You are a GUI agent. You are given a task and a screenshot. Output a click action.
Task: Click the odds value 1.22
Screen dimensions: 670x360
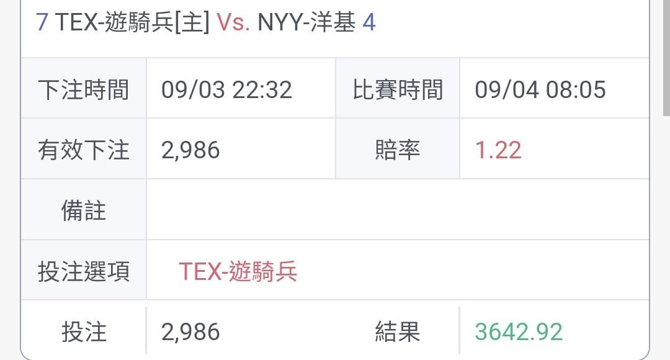coord(498,150)
